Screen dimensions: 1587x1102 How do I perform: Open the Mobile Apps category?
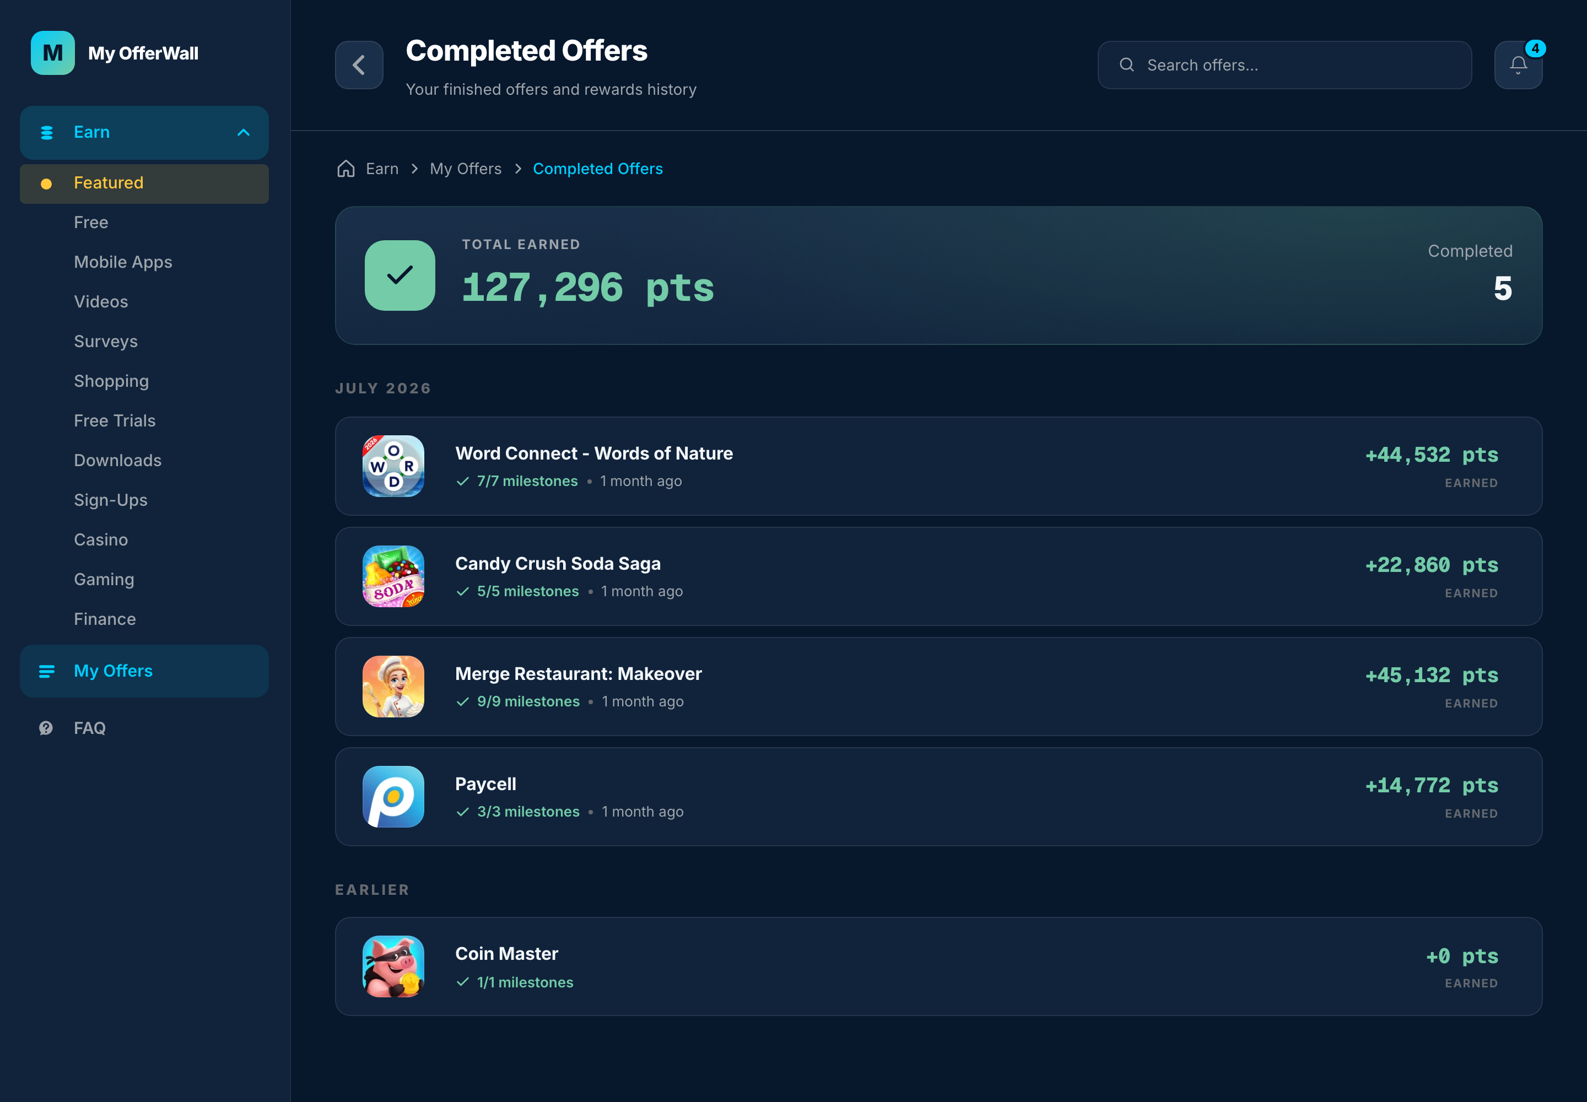pos(123,262)
